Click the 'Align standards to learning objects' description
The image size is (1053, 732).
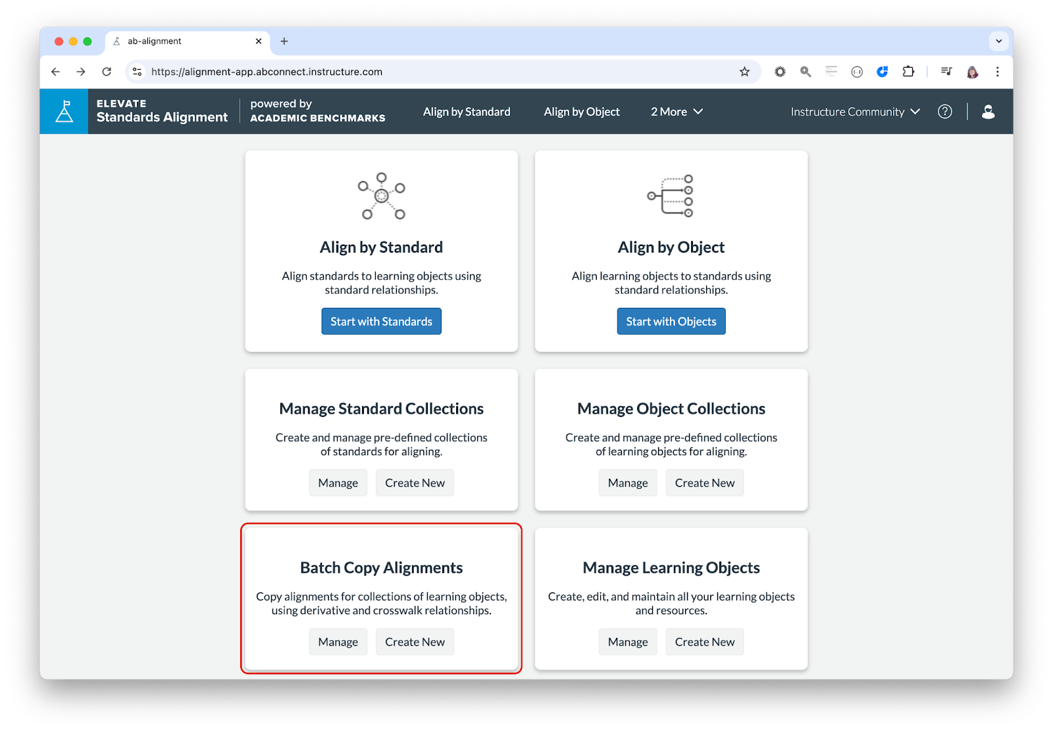(381, 283)
